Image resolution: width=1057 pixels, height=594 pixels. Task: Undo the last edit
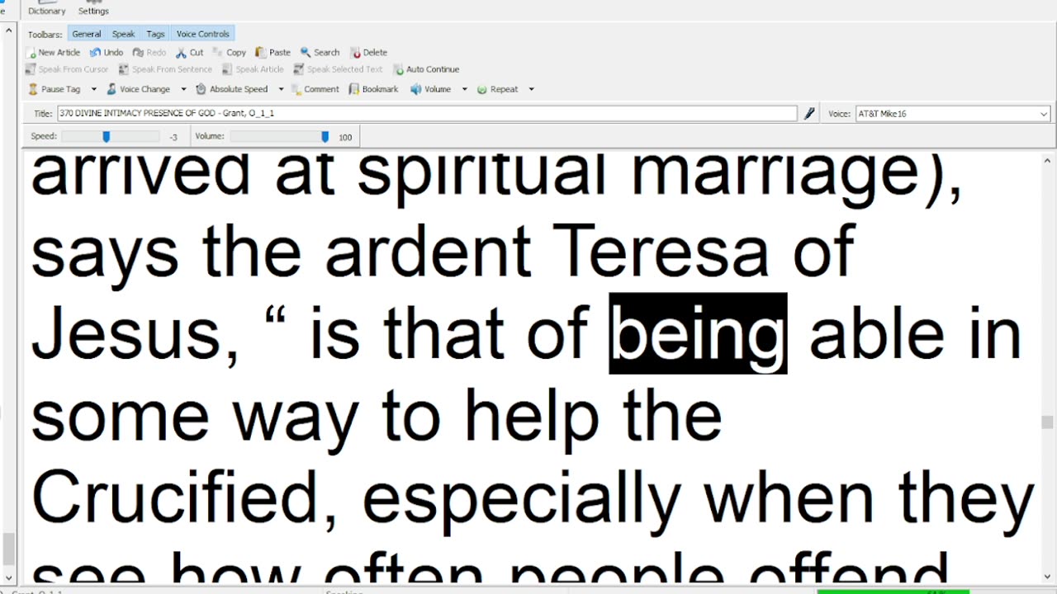point(107,52)
